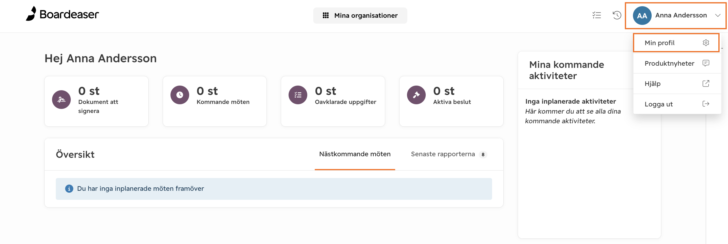The width and height of the screenshot is (728, 244).
Task: Click the gavel icon on Aktiva beslut card
Action: tap(416, 95)
